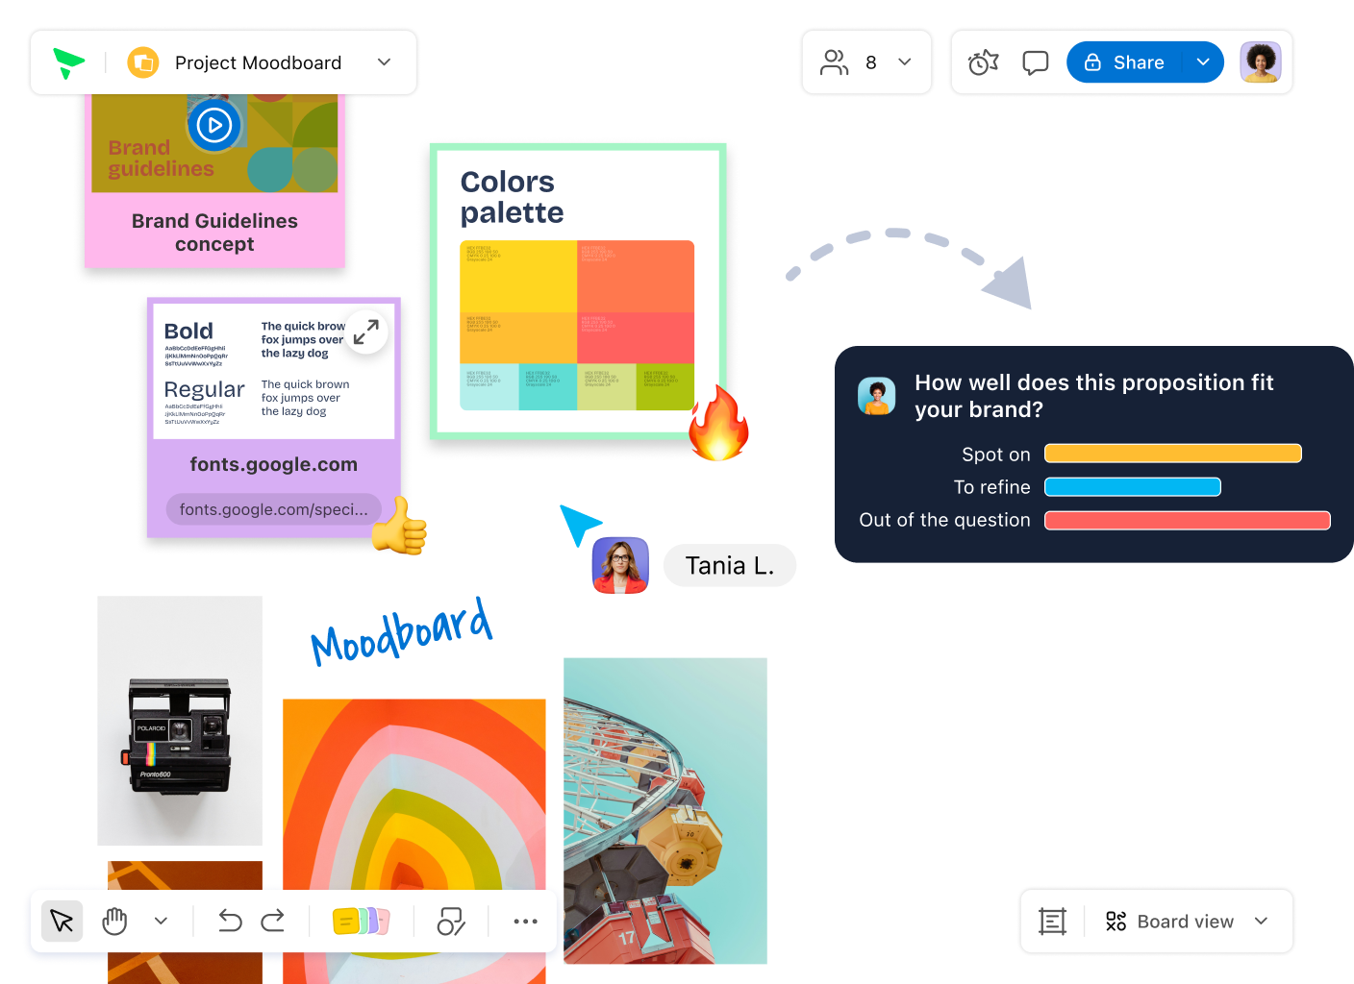Image resolution: width=1354 pixels, height=984 pixels.
Task: Select the Colors palette heading
Action: coord(512,197)
